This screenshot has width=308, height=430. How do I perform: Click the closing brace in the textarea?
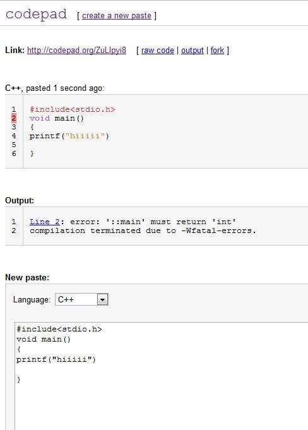(19, 379)
